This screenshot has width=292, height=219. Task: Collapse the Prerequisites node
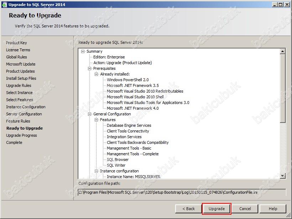pyautogui.click(x=90, y=68)
